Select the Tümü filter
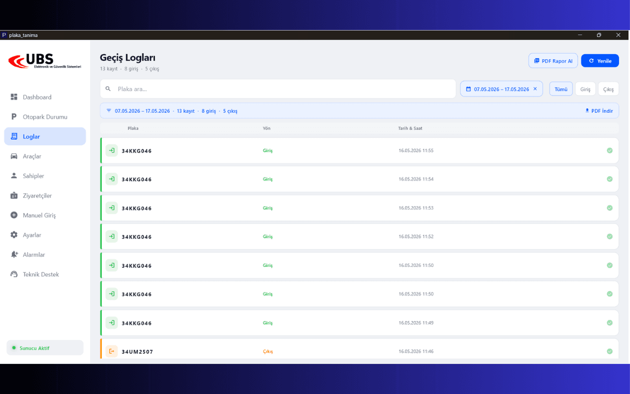This screenshot has height=394, width=630. pos(561,89)
